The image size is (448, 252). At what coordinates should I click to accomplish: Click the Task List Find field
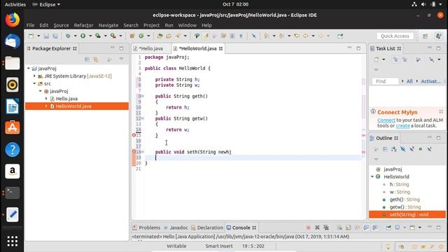(x=385, y=81)
